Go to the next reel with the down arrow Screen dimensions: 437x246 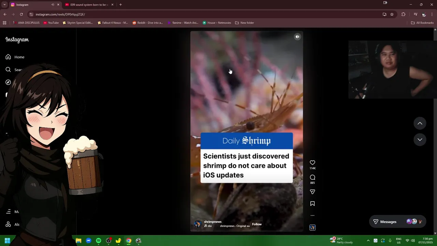click(x=420, y=140)
